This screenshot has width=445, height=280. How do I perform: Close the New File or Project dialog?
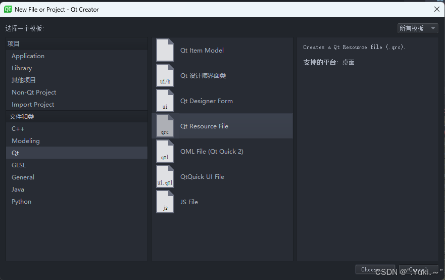click(x=437, y=10)
